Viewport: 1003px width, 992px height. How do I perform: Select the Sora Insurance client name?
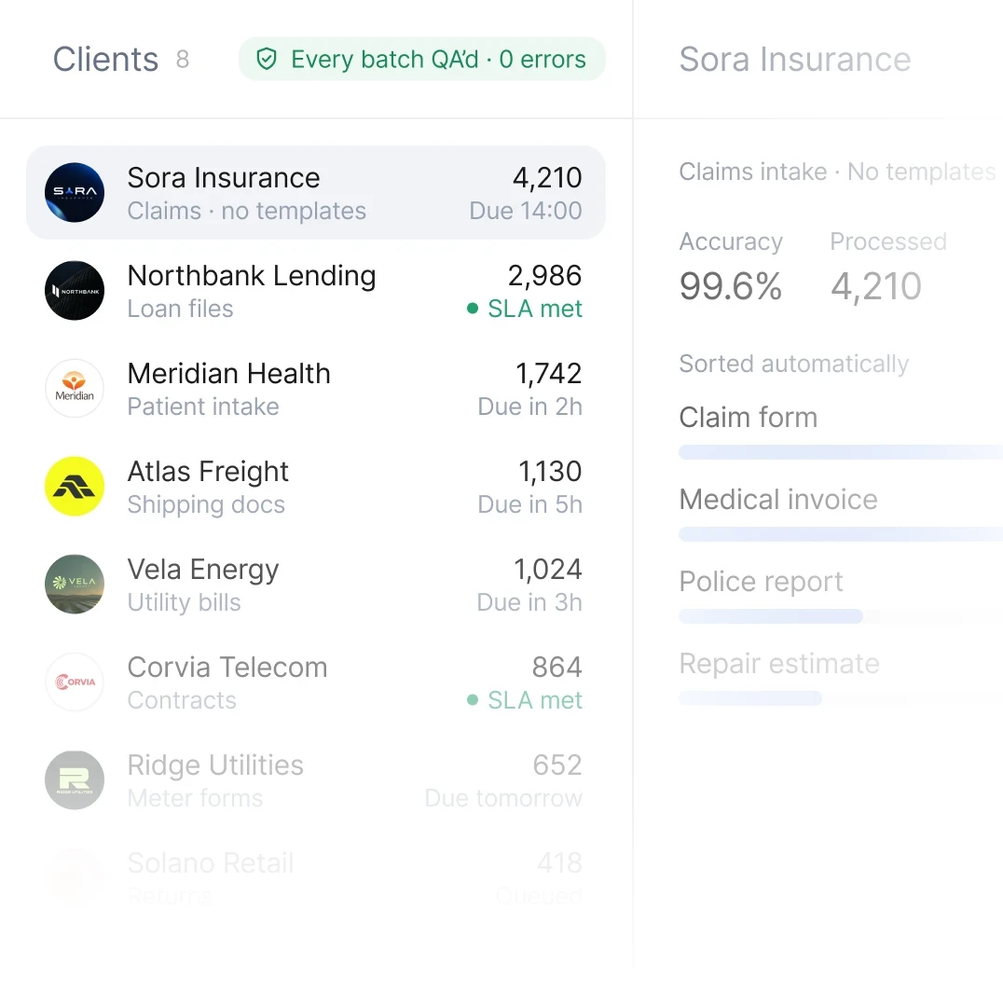tap(223, 178)
